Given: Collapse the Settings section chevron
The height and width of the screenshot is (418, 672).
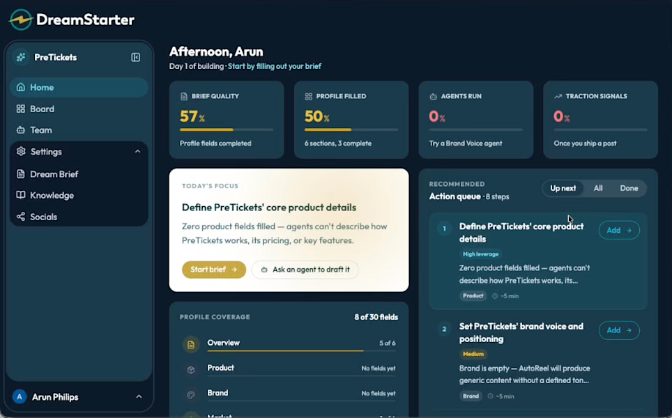Looking at the screenshot, I should coord(137,152).
